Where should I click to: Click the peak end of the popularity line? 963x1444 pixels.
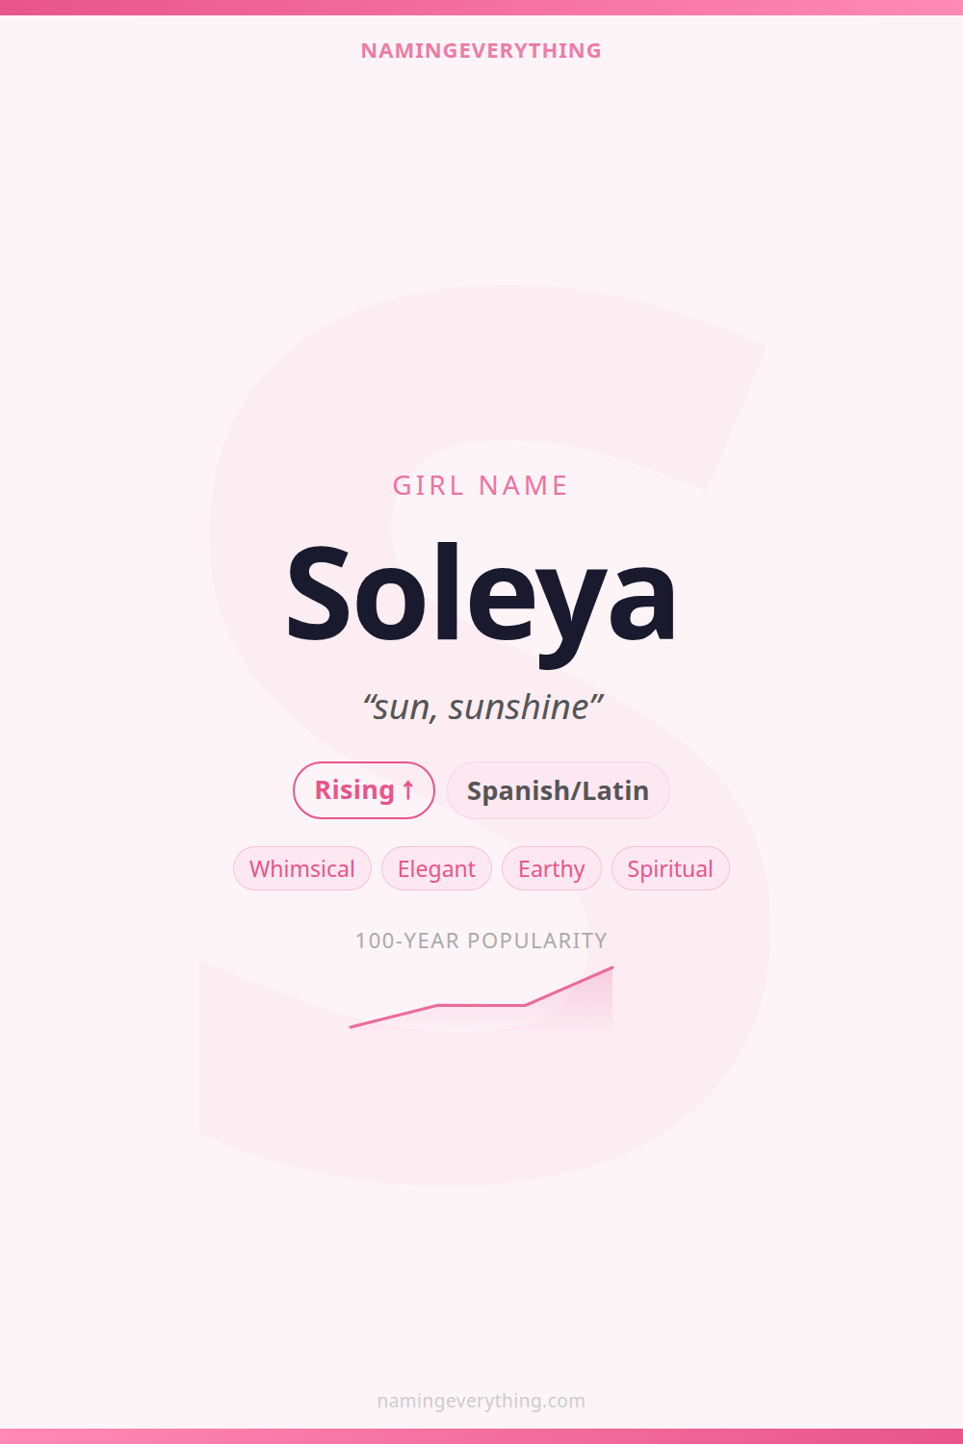[612, 967]
